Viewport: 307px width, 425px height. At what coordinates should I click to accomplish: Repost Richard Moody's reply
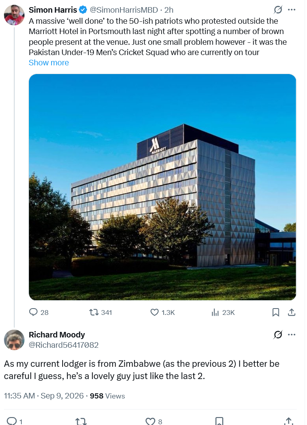[x=81, y=421]
